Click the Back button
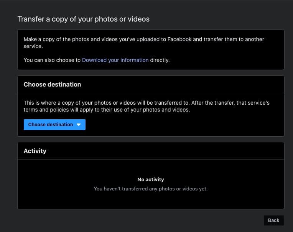Image resolution: width=293 pixels, height=232 pixels. point(273,220)
